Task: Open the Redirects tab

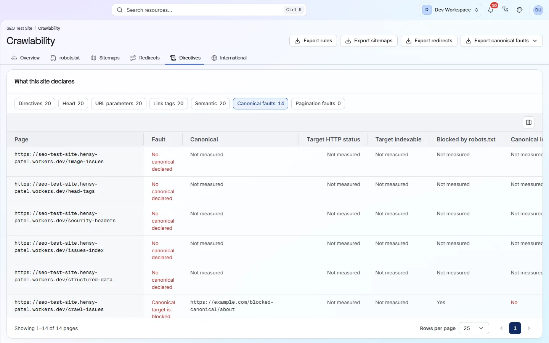Action: [145, 58]
